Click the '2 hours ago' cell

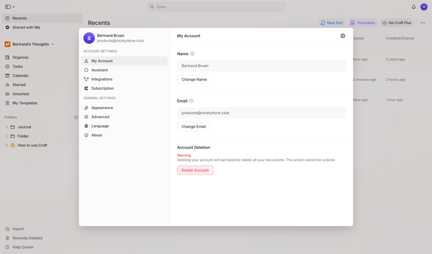pyautogui.click(x=396, y=79)
